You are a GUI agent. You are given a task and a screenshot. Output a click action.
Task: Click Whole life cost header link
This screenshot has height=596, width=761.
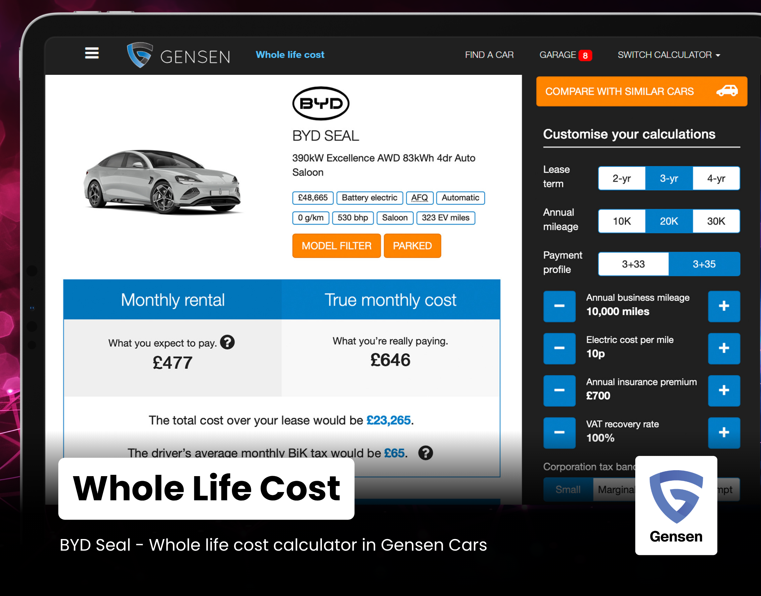click(x=290, y=55)
